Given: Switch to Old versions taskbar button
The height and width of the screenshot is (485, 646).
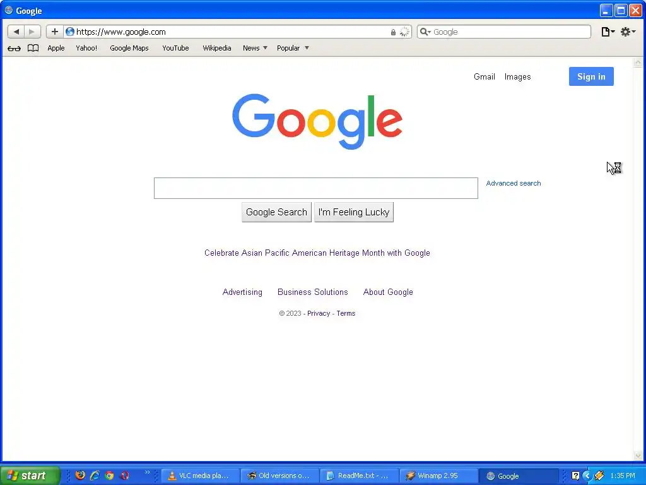Looking at the screenshot, I should click(279, 476).
